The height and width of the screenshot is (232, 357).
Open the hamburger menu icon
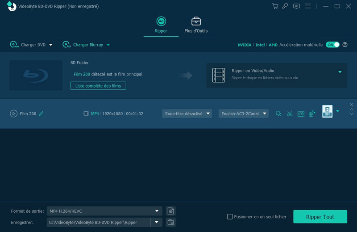click(308, 6)
